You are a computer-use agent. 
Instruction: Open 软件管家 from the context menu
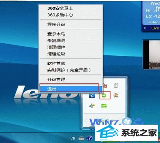coord(71,63)
